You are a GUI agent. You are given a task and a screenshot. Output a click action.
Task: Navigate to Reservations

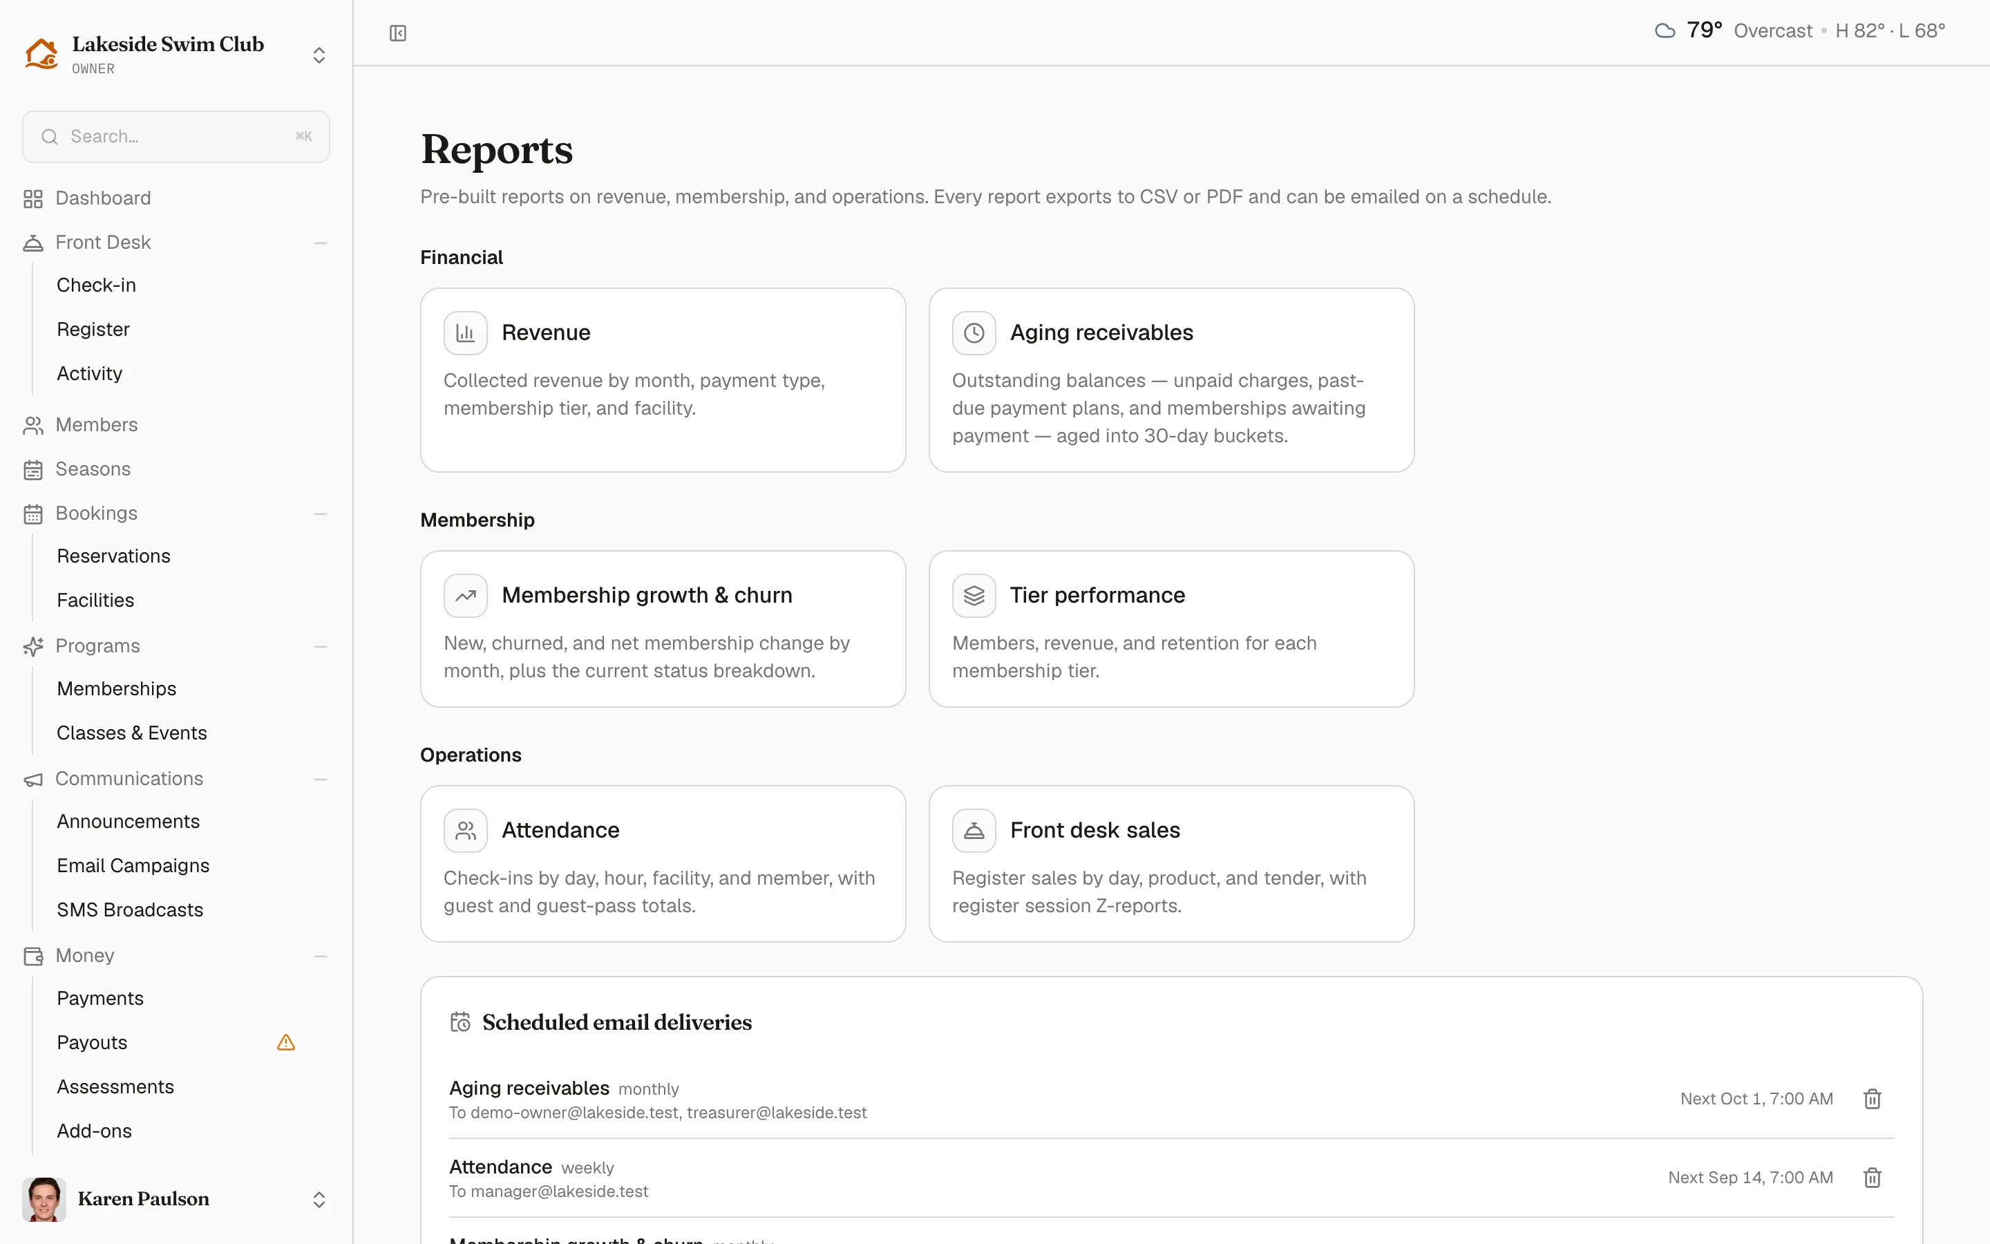[x=113, y=556]
